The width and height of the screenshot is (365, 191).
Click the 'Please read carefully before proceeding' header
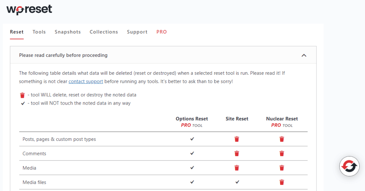(x=63, y=55)
